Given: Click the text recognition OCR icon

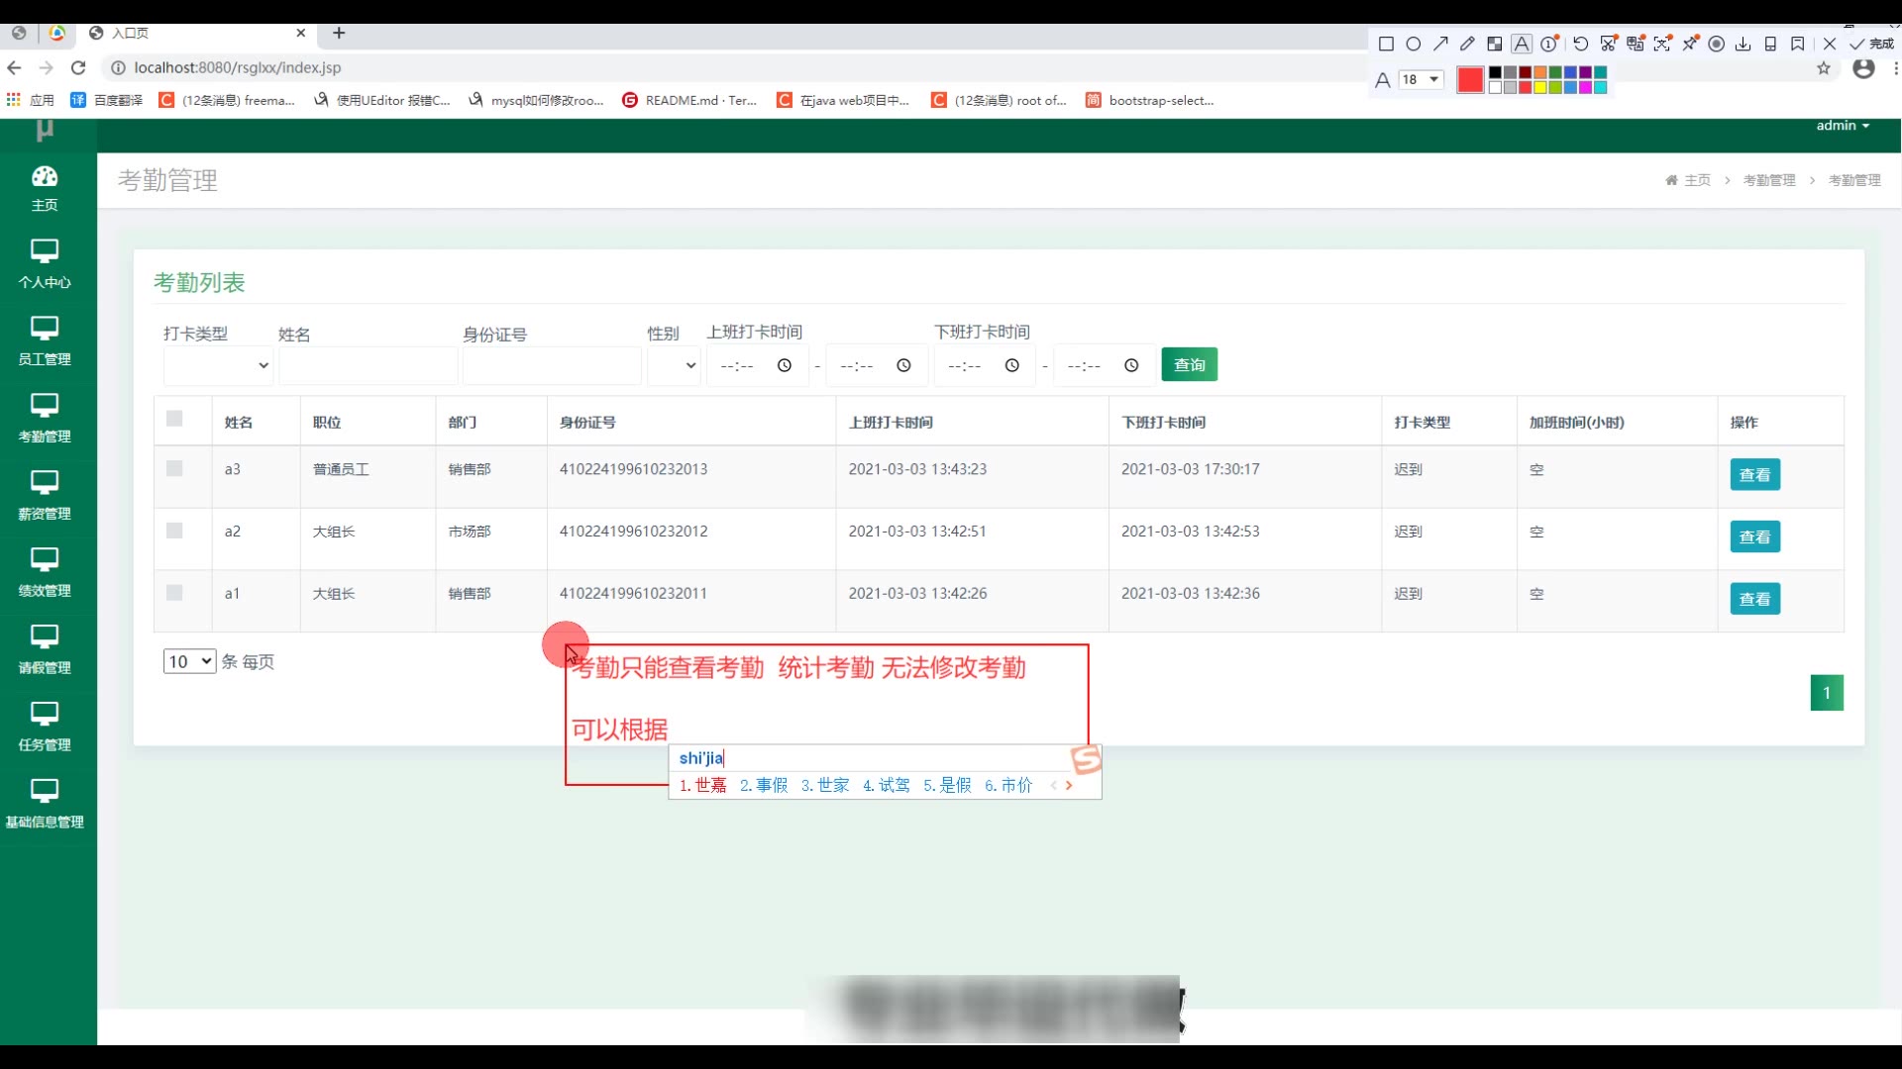Looking at the screenshot, I should click(x=1662, y=44).
